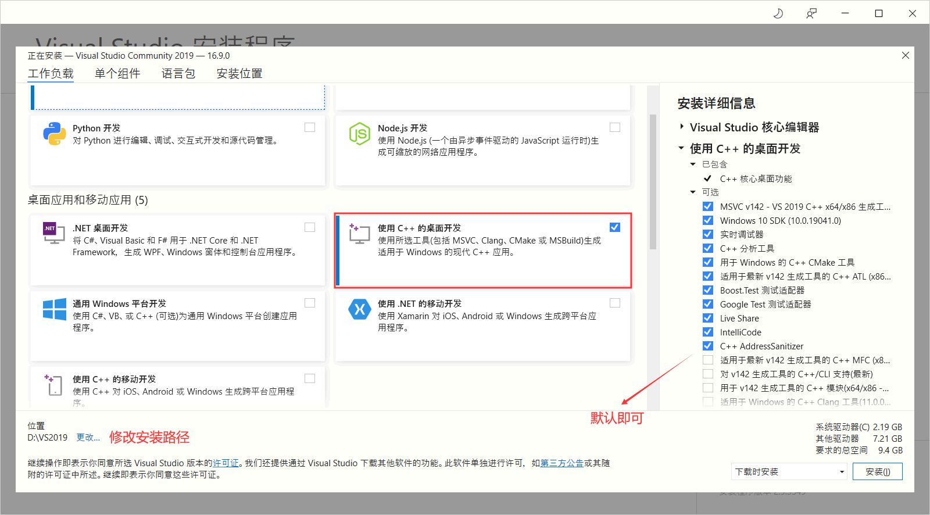The height and width of the screenshot is (515, 930).
Task: Enable 使用 .NET 的移动开发 checkbox
Action: tap(615, 303)
